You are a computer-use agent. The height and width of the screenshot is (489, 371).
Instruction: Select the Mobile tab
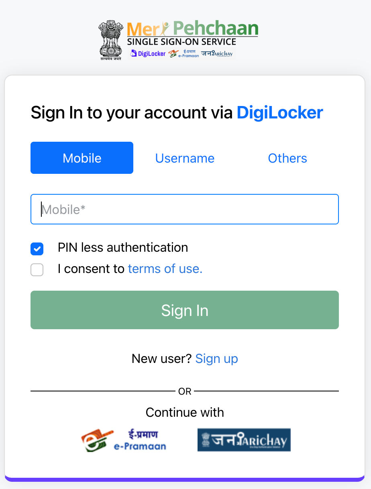(82, 158)
